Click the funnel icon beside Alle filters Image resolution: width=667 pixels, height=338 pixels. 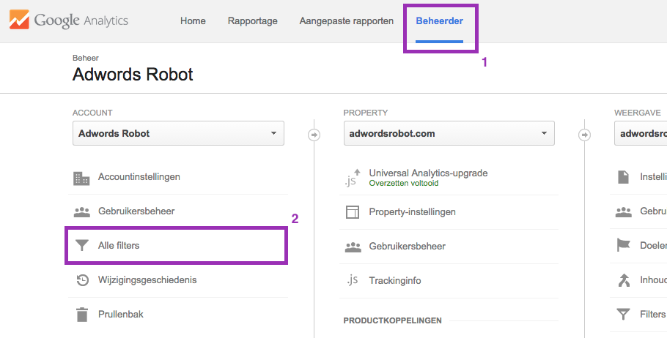coord(81,246)
